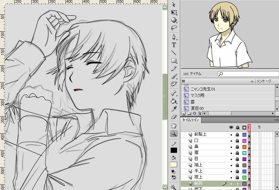
Task: Click the library list scroll down arrow
Action: [x=277, y=109]
